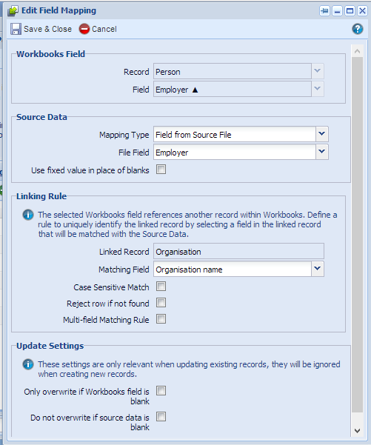Click the pin window icon in title bar
This screenshot has height=445, width=371.
tap(324, 11)
